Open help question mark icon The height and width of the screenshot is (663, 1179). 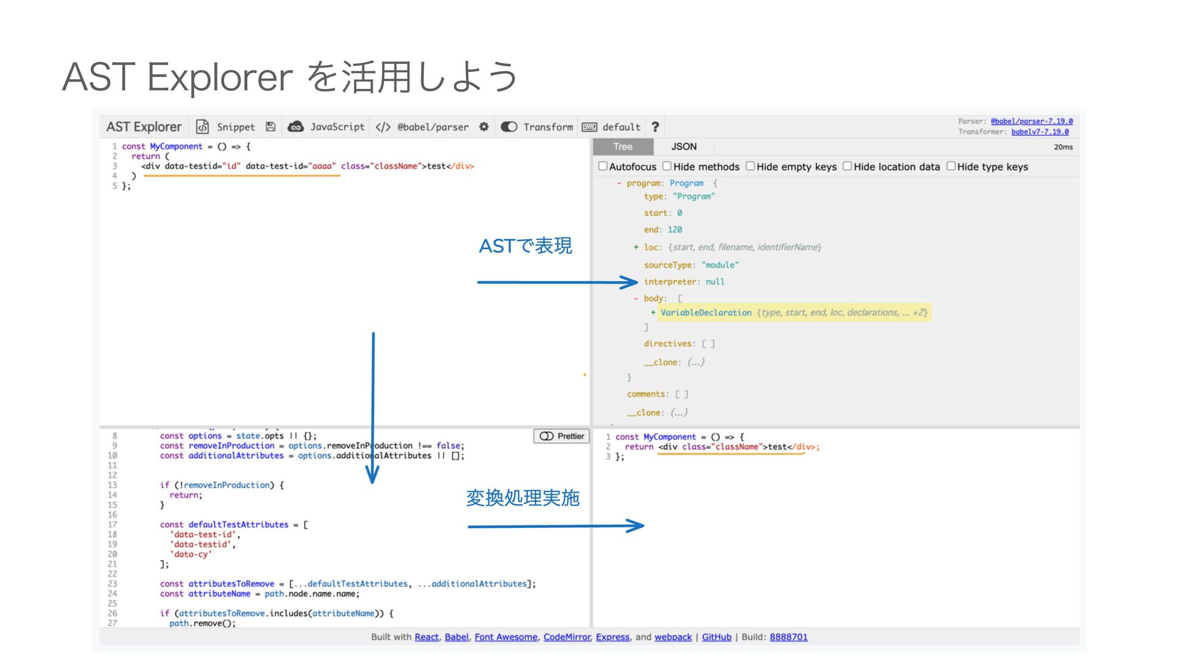(655, 126)
